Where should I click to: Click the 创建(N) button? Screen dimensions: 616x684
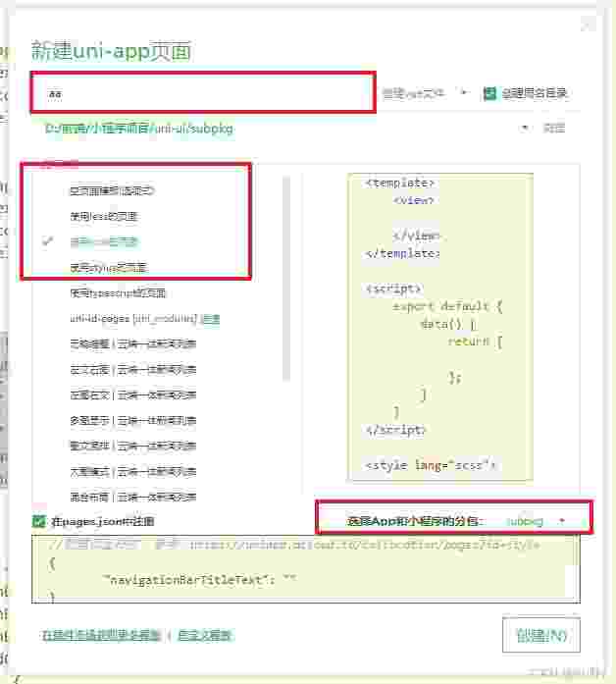(541, 635)
